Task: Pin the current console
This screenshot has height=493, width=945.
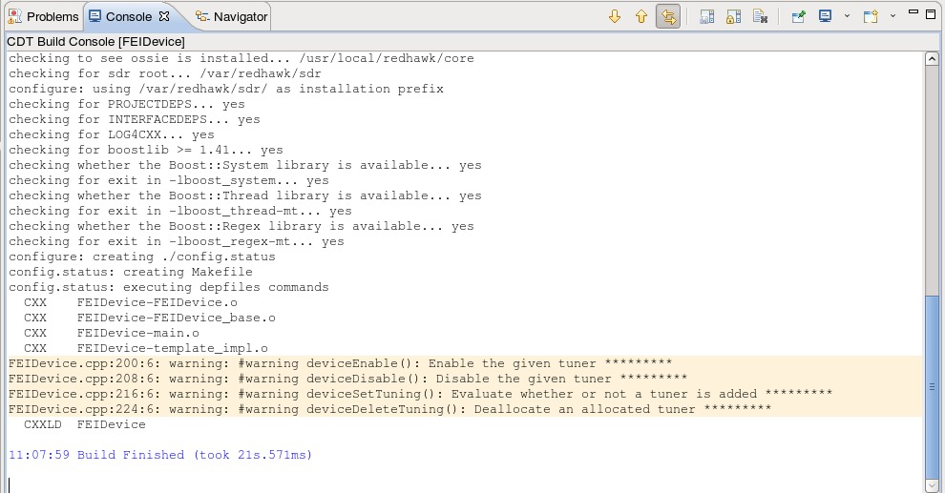Action: click(799, 16)
